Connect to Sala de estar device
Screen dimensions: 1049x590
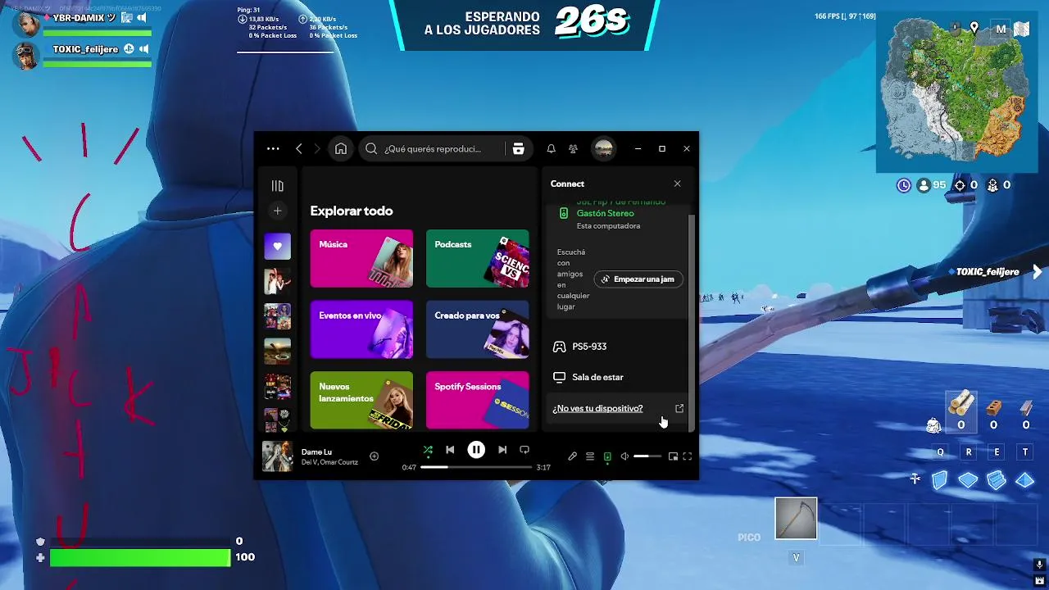click(619, 377)
